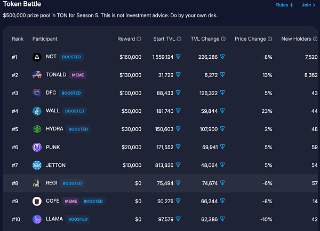
Task: Click the COFE token logo icon
Action: click(37, 202)
